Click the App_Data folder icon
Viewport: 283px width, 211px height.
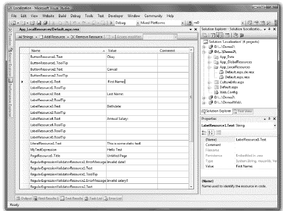pyautogui.click(x=216, y=57)
